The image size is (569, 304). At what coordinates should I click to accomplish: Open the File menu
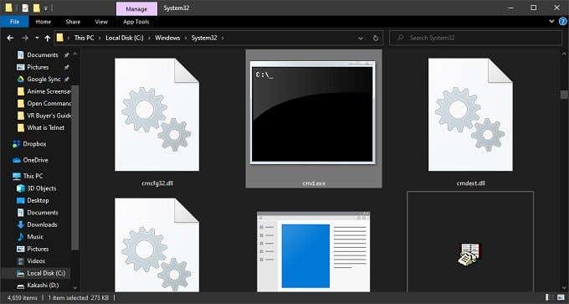[14, 22]
